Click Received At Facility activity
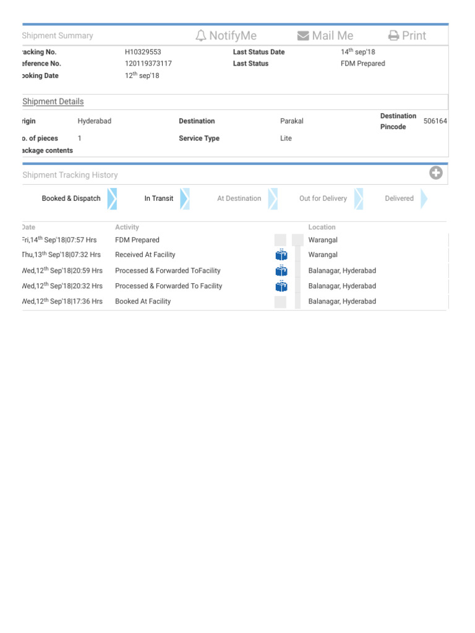Viewport: 475px width, 633px height. (x=145, y=255)
